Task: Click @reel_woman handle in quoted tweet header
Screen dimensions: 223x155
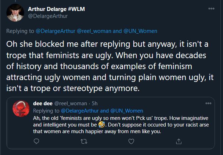Action: (x=71, y=104)
